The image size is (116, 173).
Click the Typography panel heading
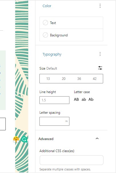[52, 54]
